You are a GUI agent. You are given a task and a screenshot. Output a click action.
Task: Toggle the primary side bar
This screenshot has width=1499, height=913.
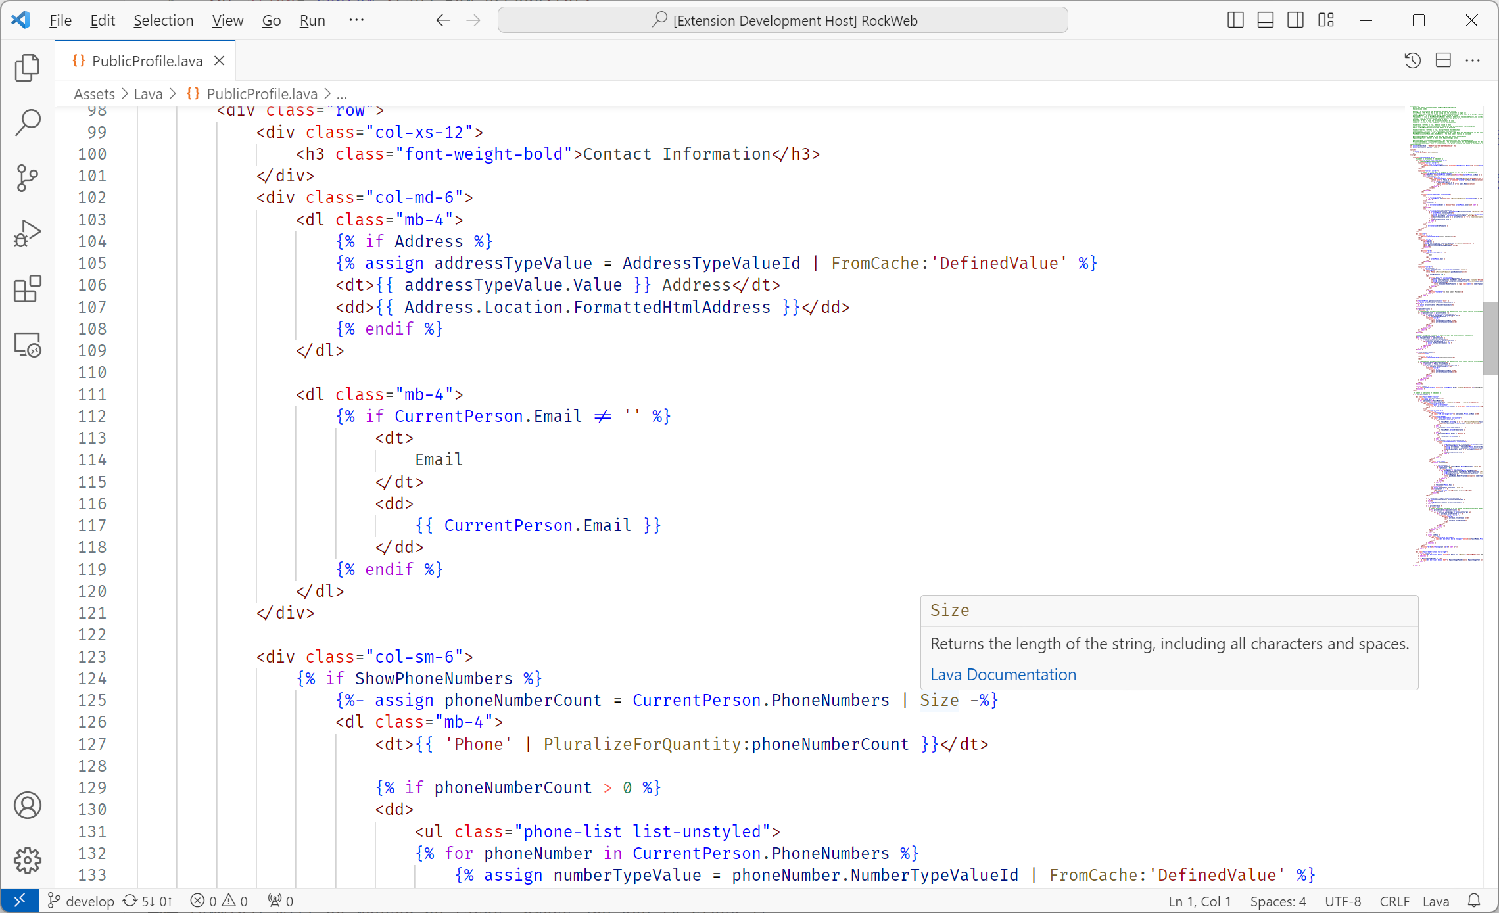(1235, 20)
